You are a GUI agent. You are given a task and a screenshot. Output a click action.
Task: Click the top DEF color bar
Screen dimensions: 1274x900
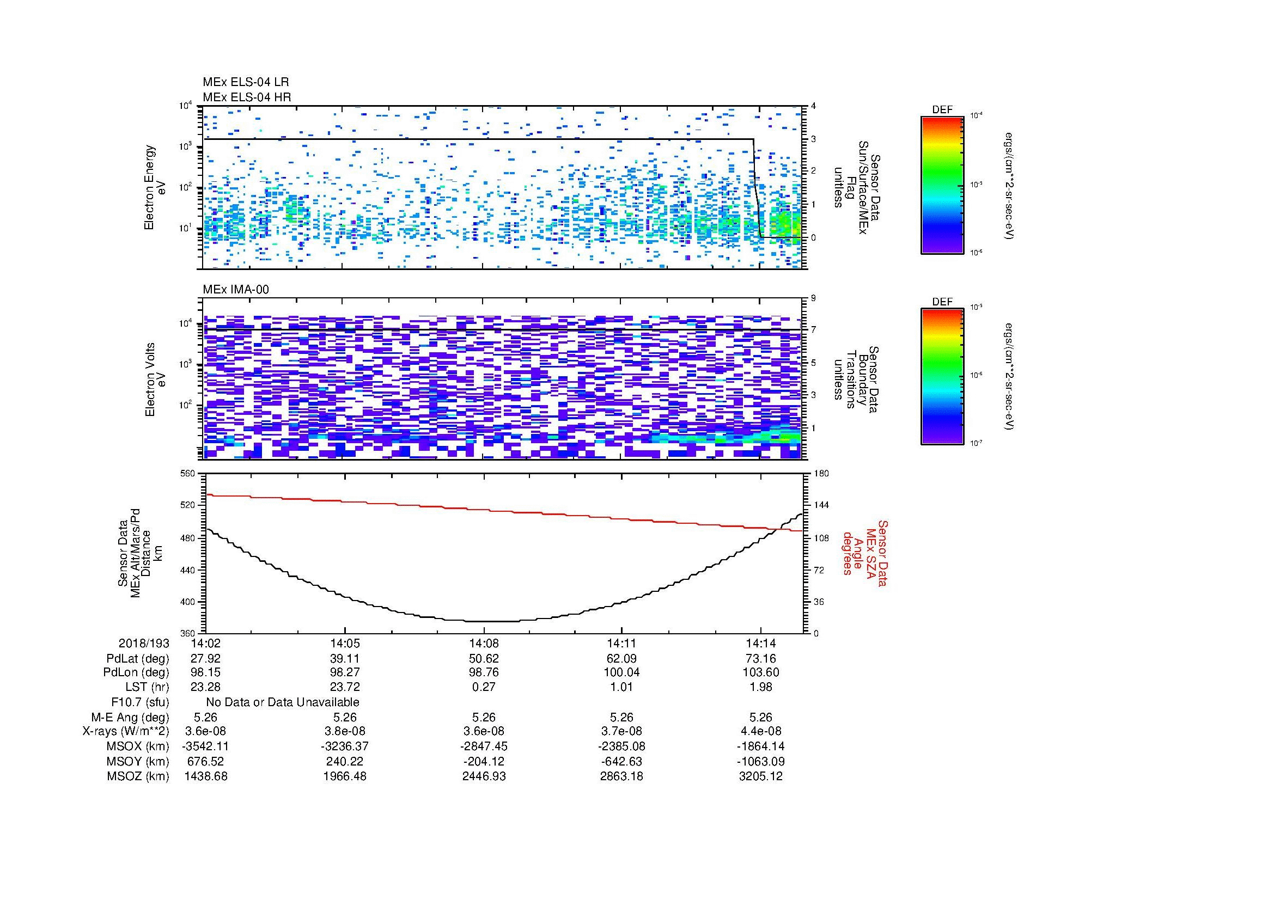pos(942,185)
